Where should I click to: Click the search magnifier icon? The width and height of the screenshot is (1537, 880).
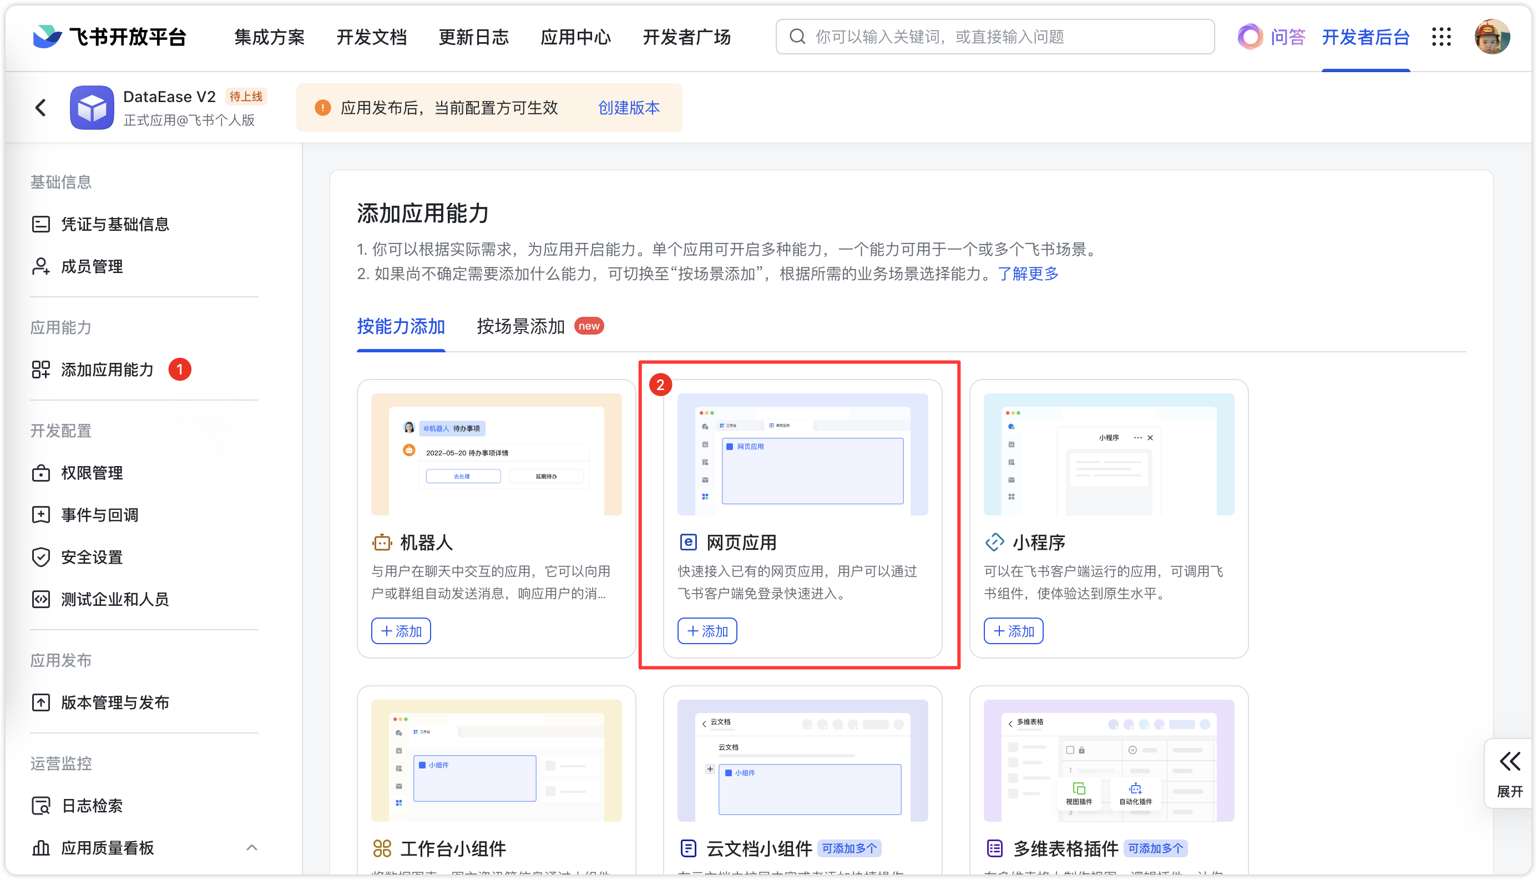tap(797, 37)
